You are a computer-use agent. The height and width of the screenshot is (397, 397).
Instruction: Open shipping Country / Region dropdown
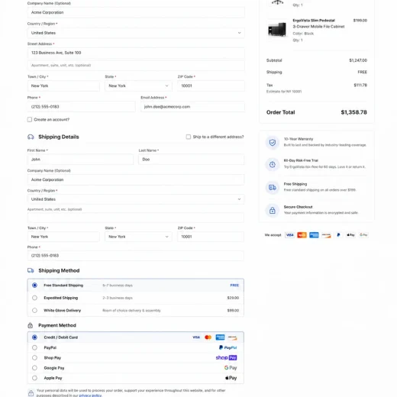(136, 199)
